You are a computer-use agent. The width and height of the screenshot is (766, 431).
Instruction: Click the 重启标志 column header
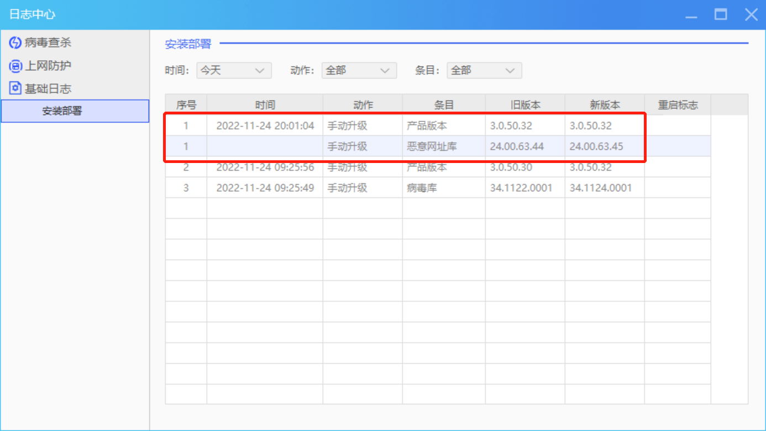(678, 105)
